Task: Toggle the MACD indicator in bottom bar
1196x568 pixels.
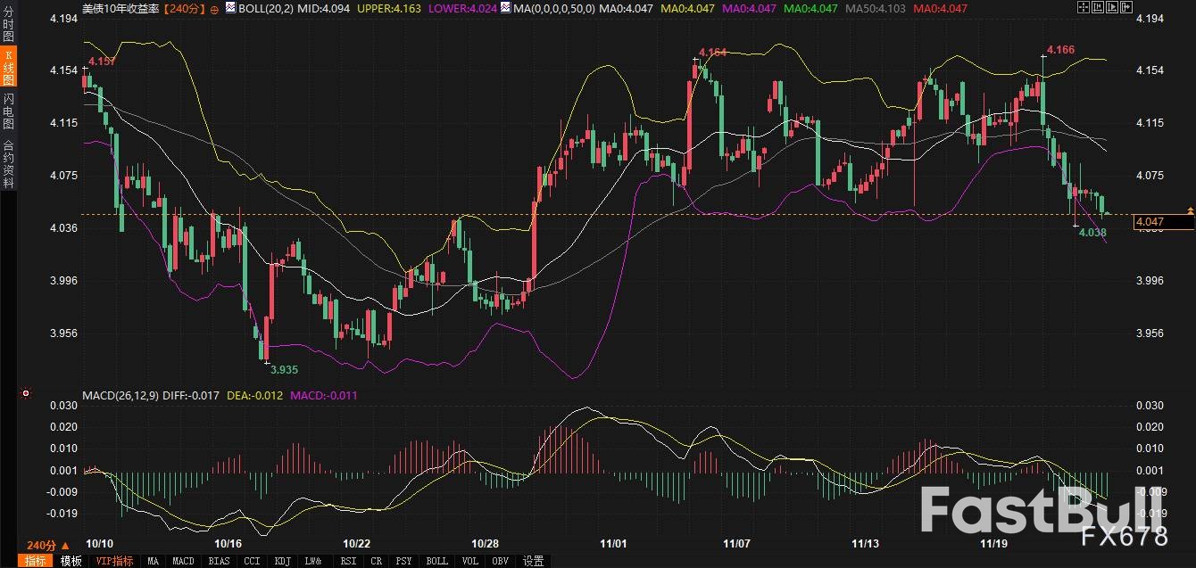Action: [183, 561]
